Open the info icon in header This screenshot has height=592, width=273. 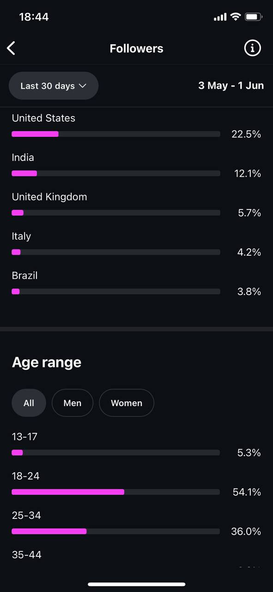pyautogui.click(x=252, y=48)
